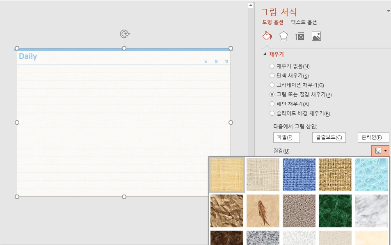Click the 온라인(E)... button
391x245 pixels.
coord(373,137)
